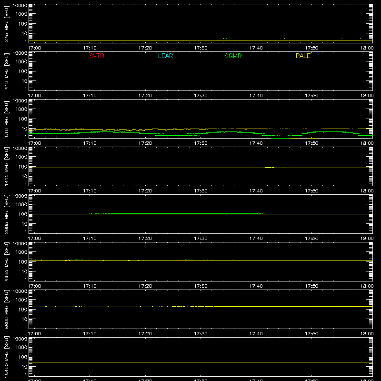Click 17:40 time label below 4995 MHz panel

[256, 286]
